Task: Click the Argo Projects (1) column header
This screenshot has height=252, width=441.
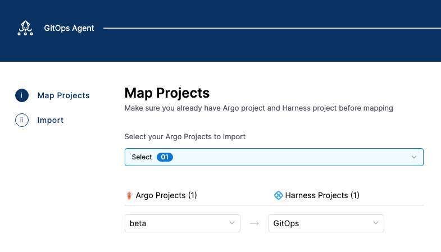Action: (x=165, y=195)
